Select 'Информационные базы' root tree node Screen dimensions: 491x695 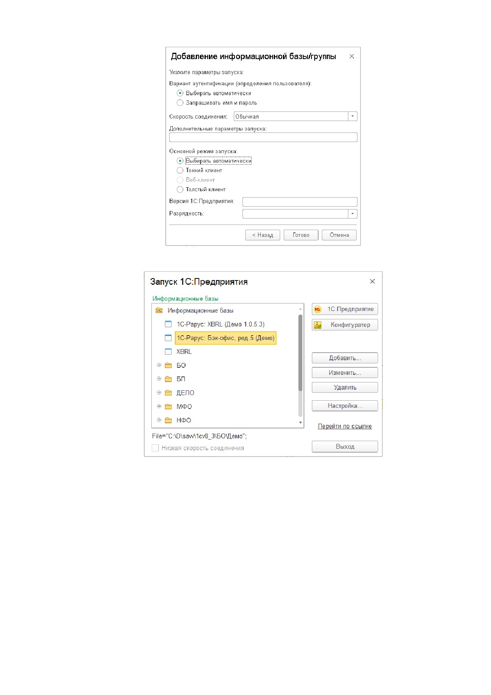(200, 311)
